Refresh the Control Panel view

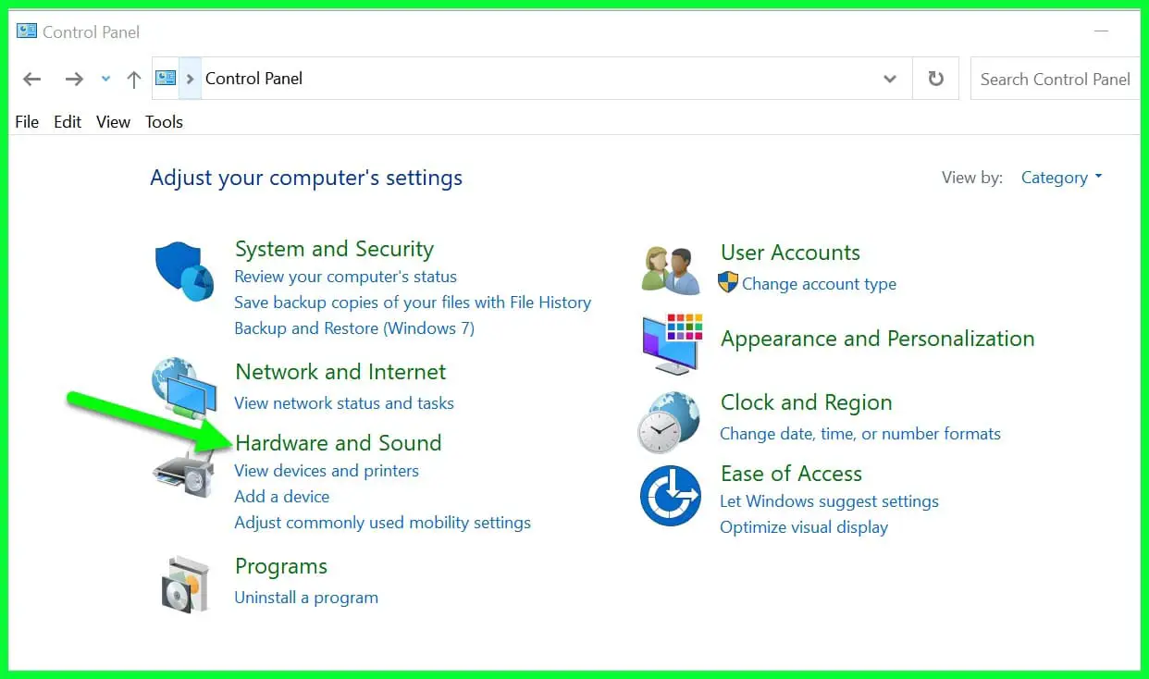coord(936,79)
